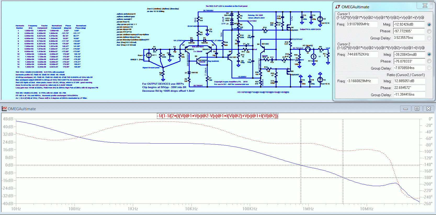The width and height of the screenshot is (436, 215).
Task: Click Cursor 2 Group Delay field -7.8708584ns
Action: tap(409, 68)
